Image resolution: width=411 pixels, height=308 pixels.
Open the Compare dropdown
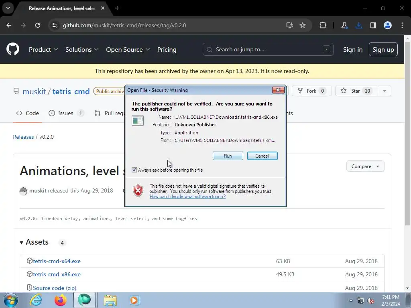tap(365, 166)
